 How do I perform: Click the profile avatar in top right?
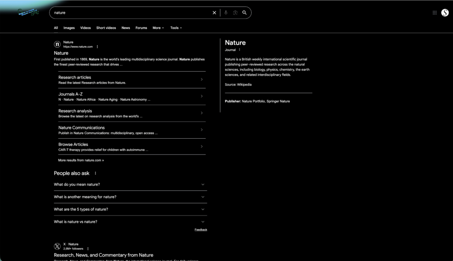(x=445, y=13)
